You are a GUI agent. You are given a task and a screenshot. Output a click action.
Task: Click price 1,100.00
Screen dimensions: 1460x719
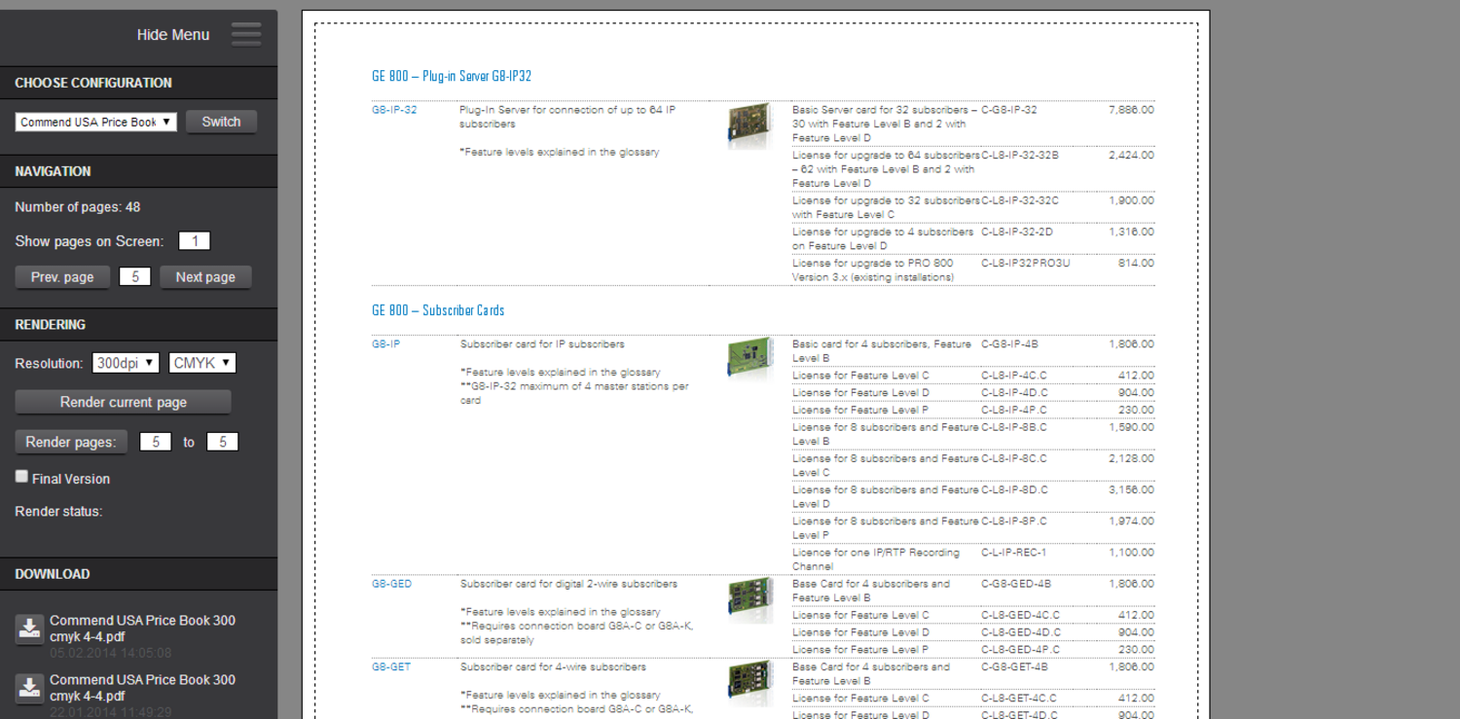pos(1131,553)
